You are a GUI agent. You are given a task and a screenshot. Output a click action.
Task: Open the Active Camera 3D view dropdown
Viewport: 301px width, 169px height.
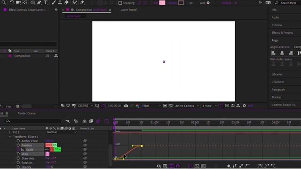187,106
